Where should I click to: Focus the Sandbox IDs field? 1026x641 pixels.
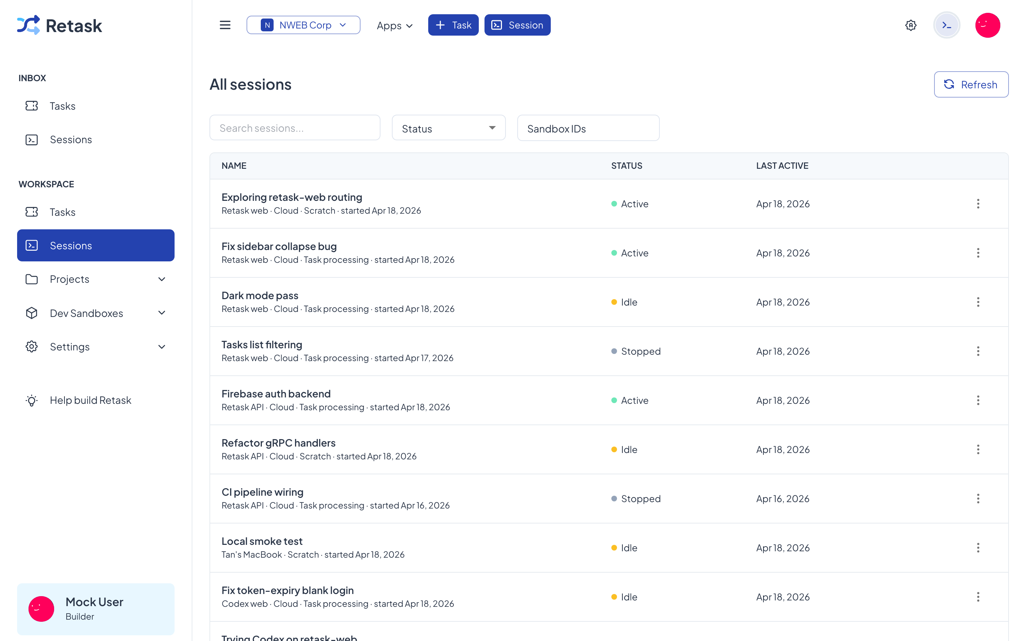click(588, 128)
